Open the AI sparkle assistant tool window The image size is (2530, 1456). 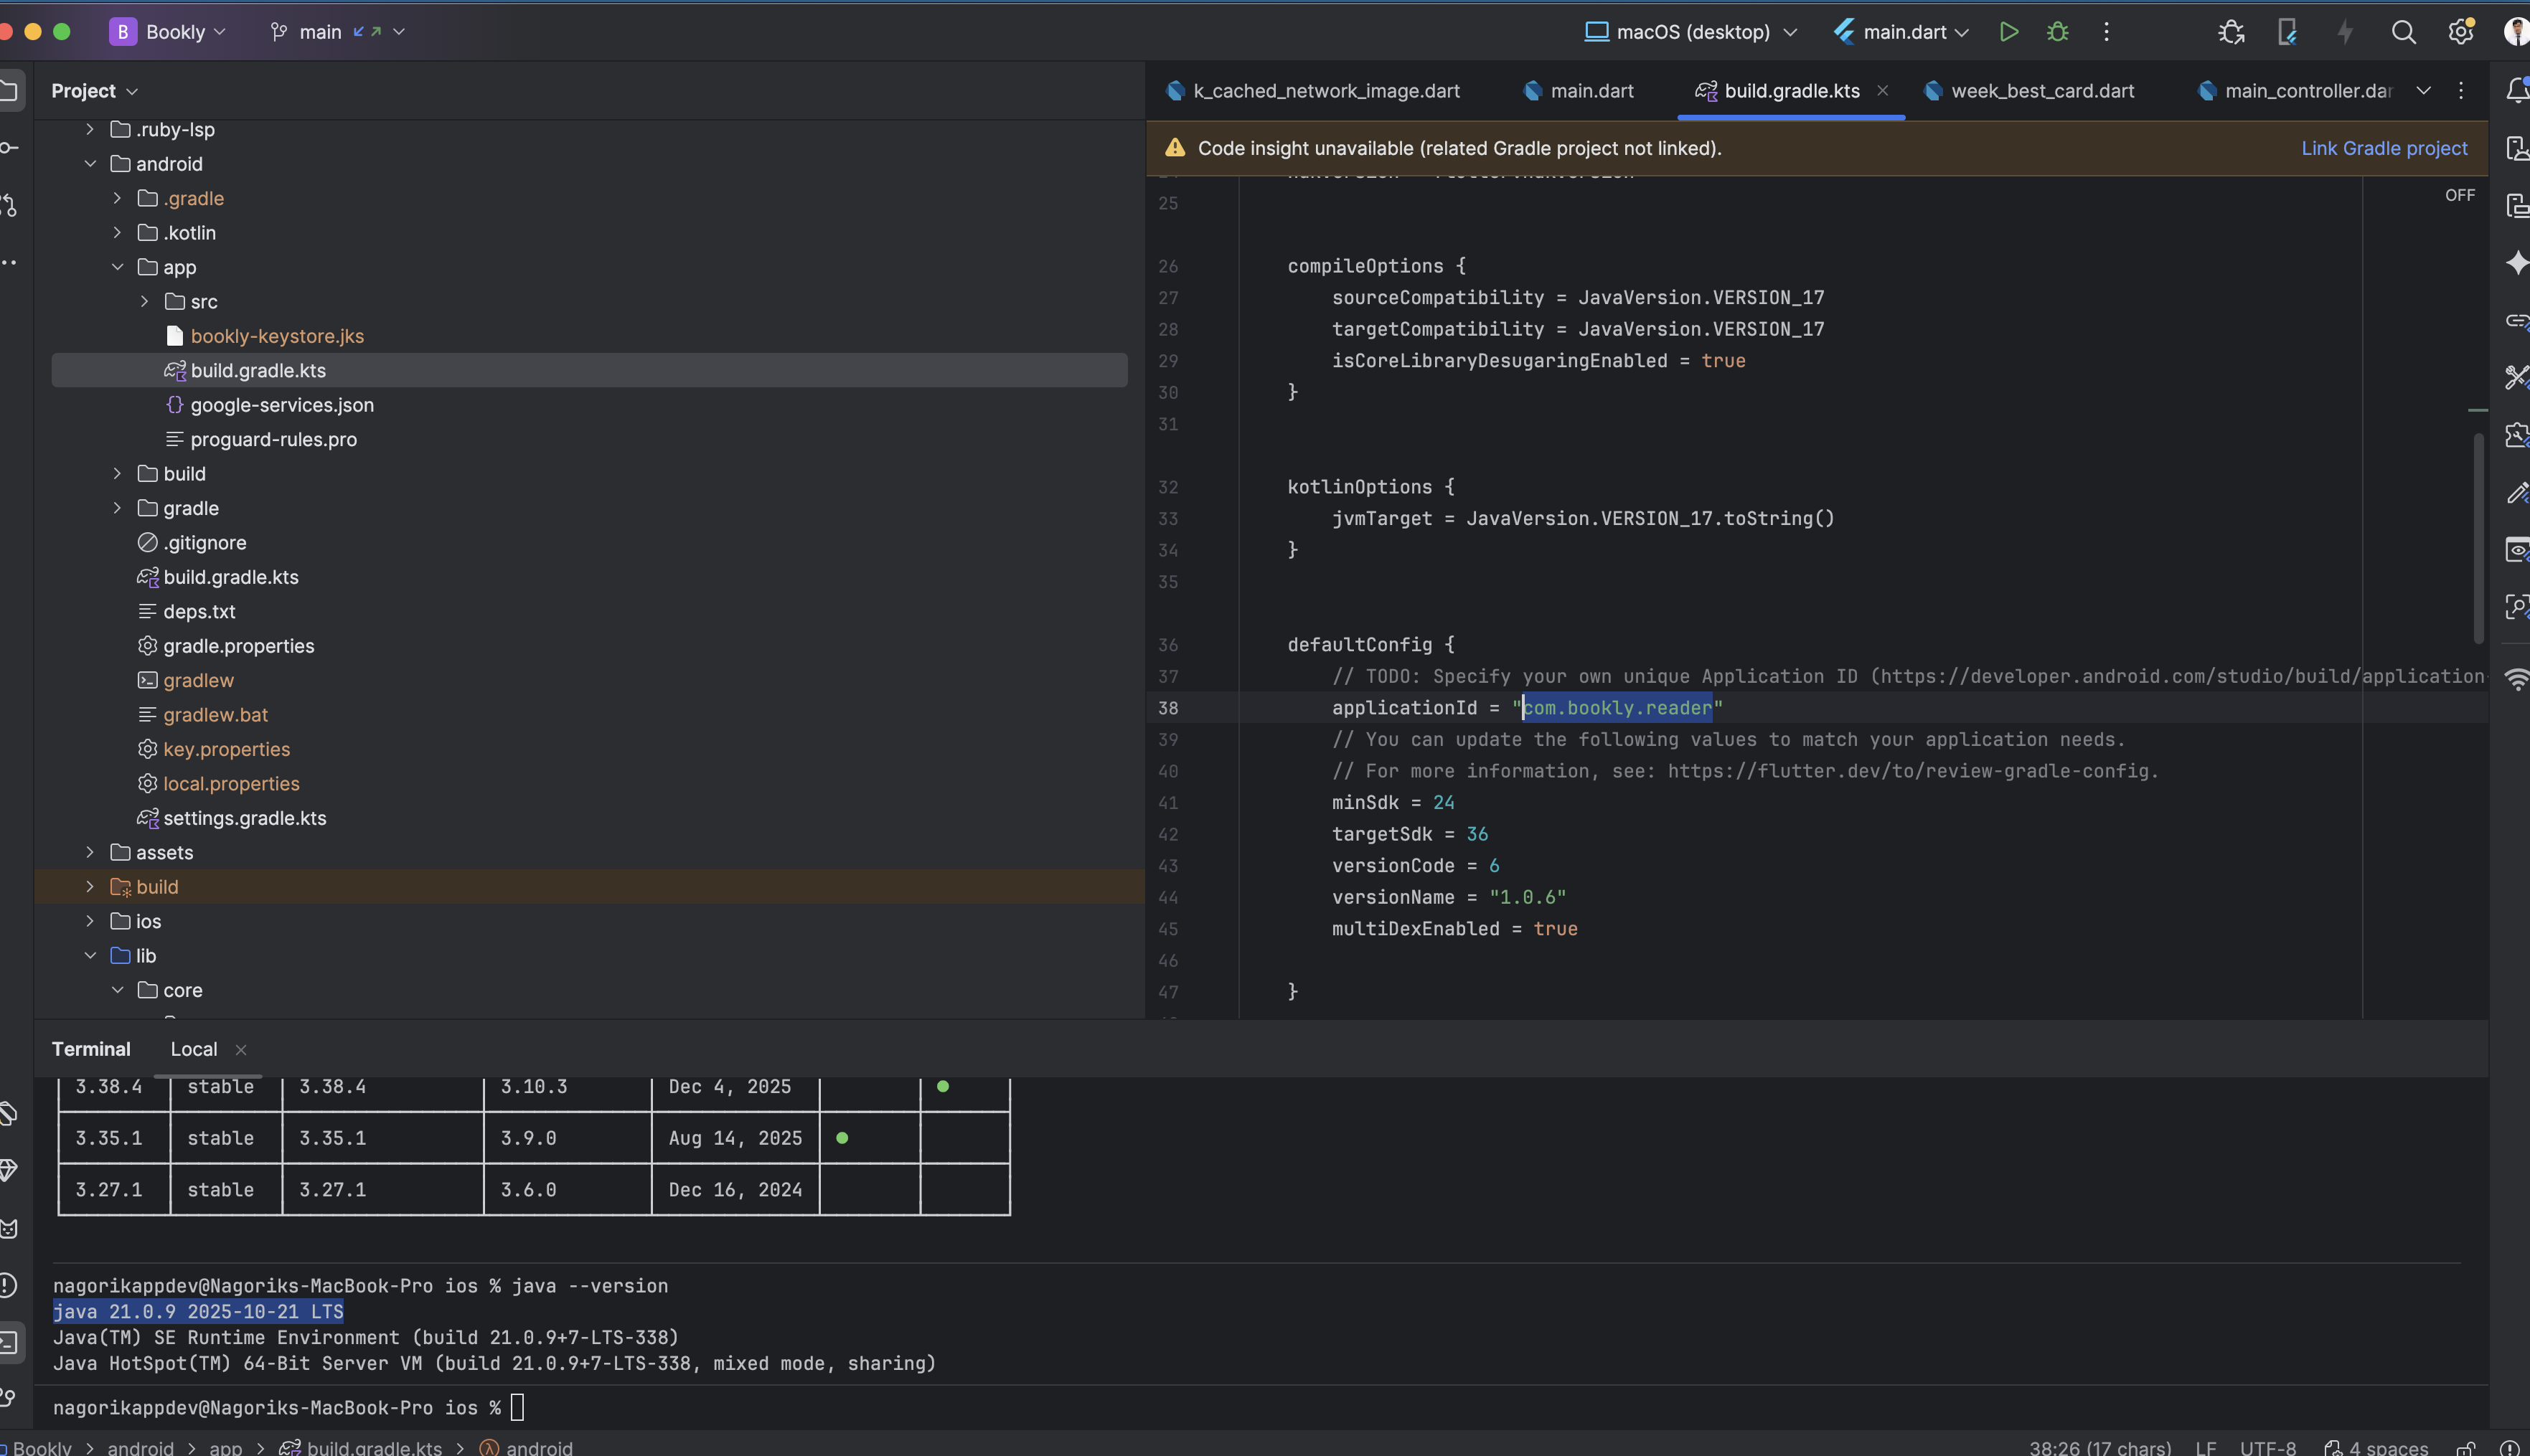pyautogui.click(x=2517, y=264)
